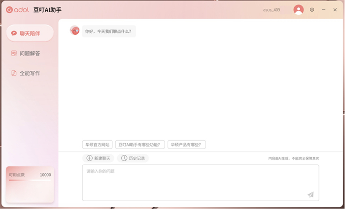Select 聊天陪伴 in the sidebar
The image size is (345, 209).
(30, 33)
